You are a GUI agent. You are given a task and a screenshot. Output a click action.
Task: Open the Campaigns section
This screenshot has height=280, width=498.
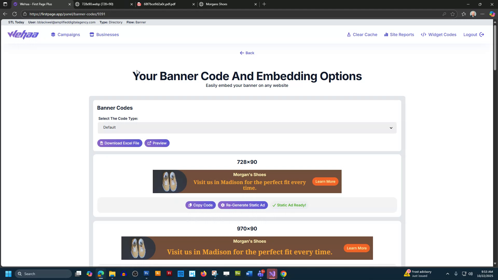tap(65, 34)
